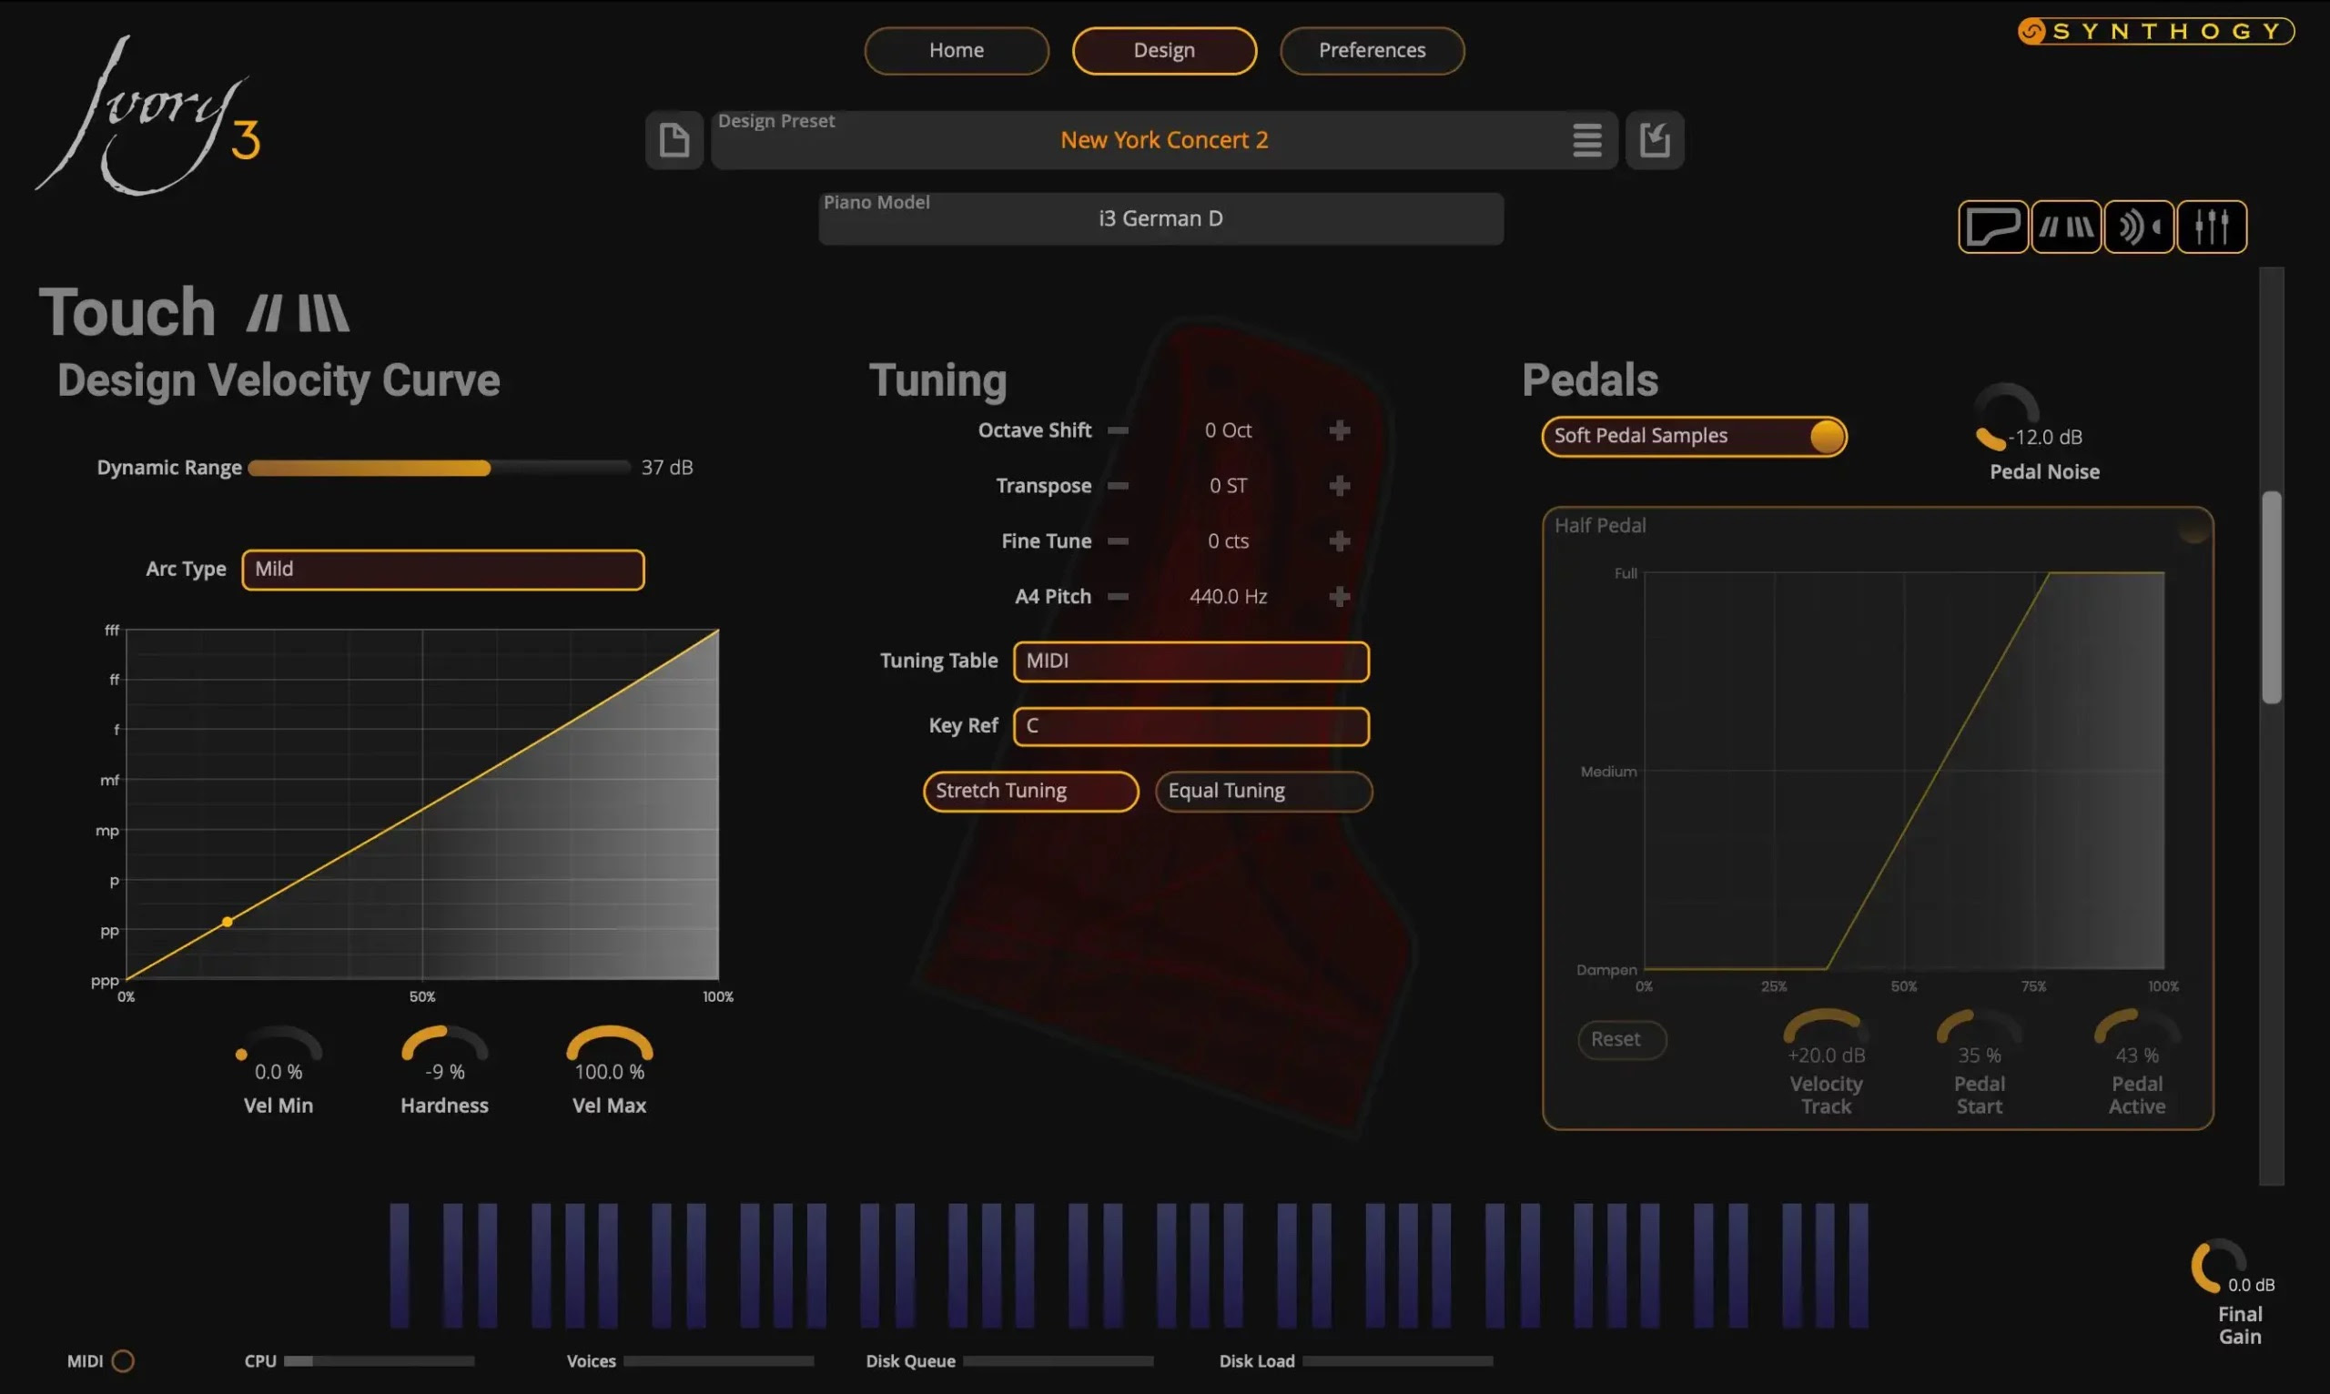
Task: Open the Arc Type dropdown
Action: (442, 570)
